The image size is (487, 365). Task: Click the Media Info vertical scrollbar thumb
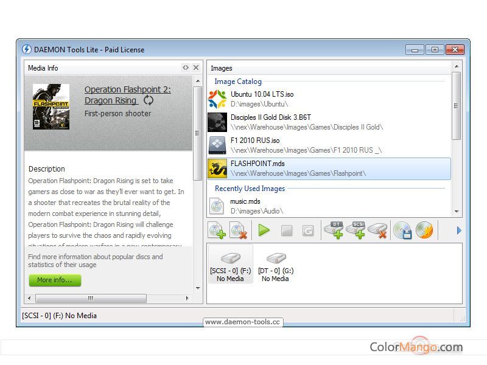pos(197,133)
